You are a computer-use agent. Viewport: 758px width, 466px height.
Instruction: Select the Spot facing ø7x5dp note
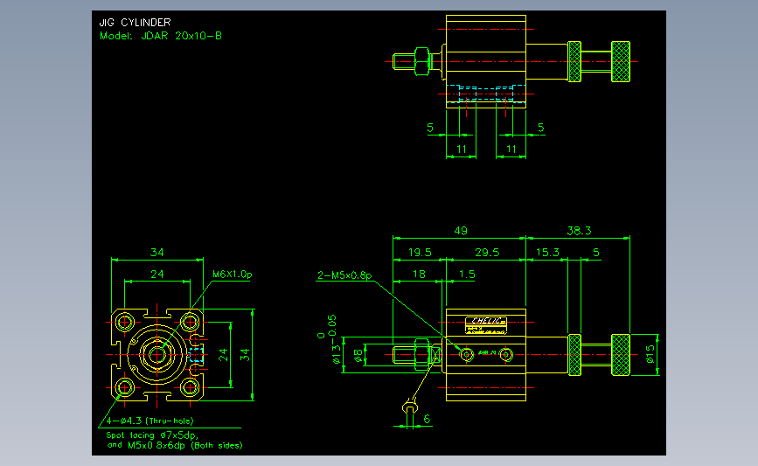click(152, 435)
